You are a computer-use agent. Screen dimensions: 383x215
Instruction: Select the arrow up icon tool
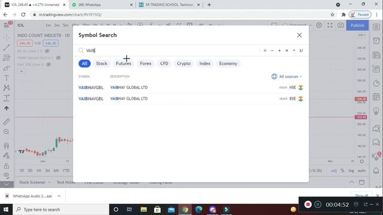point(7,108)
